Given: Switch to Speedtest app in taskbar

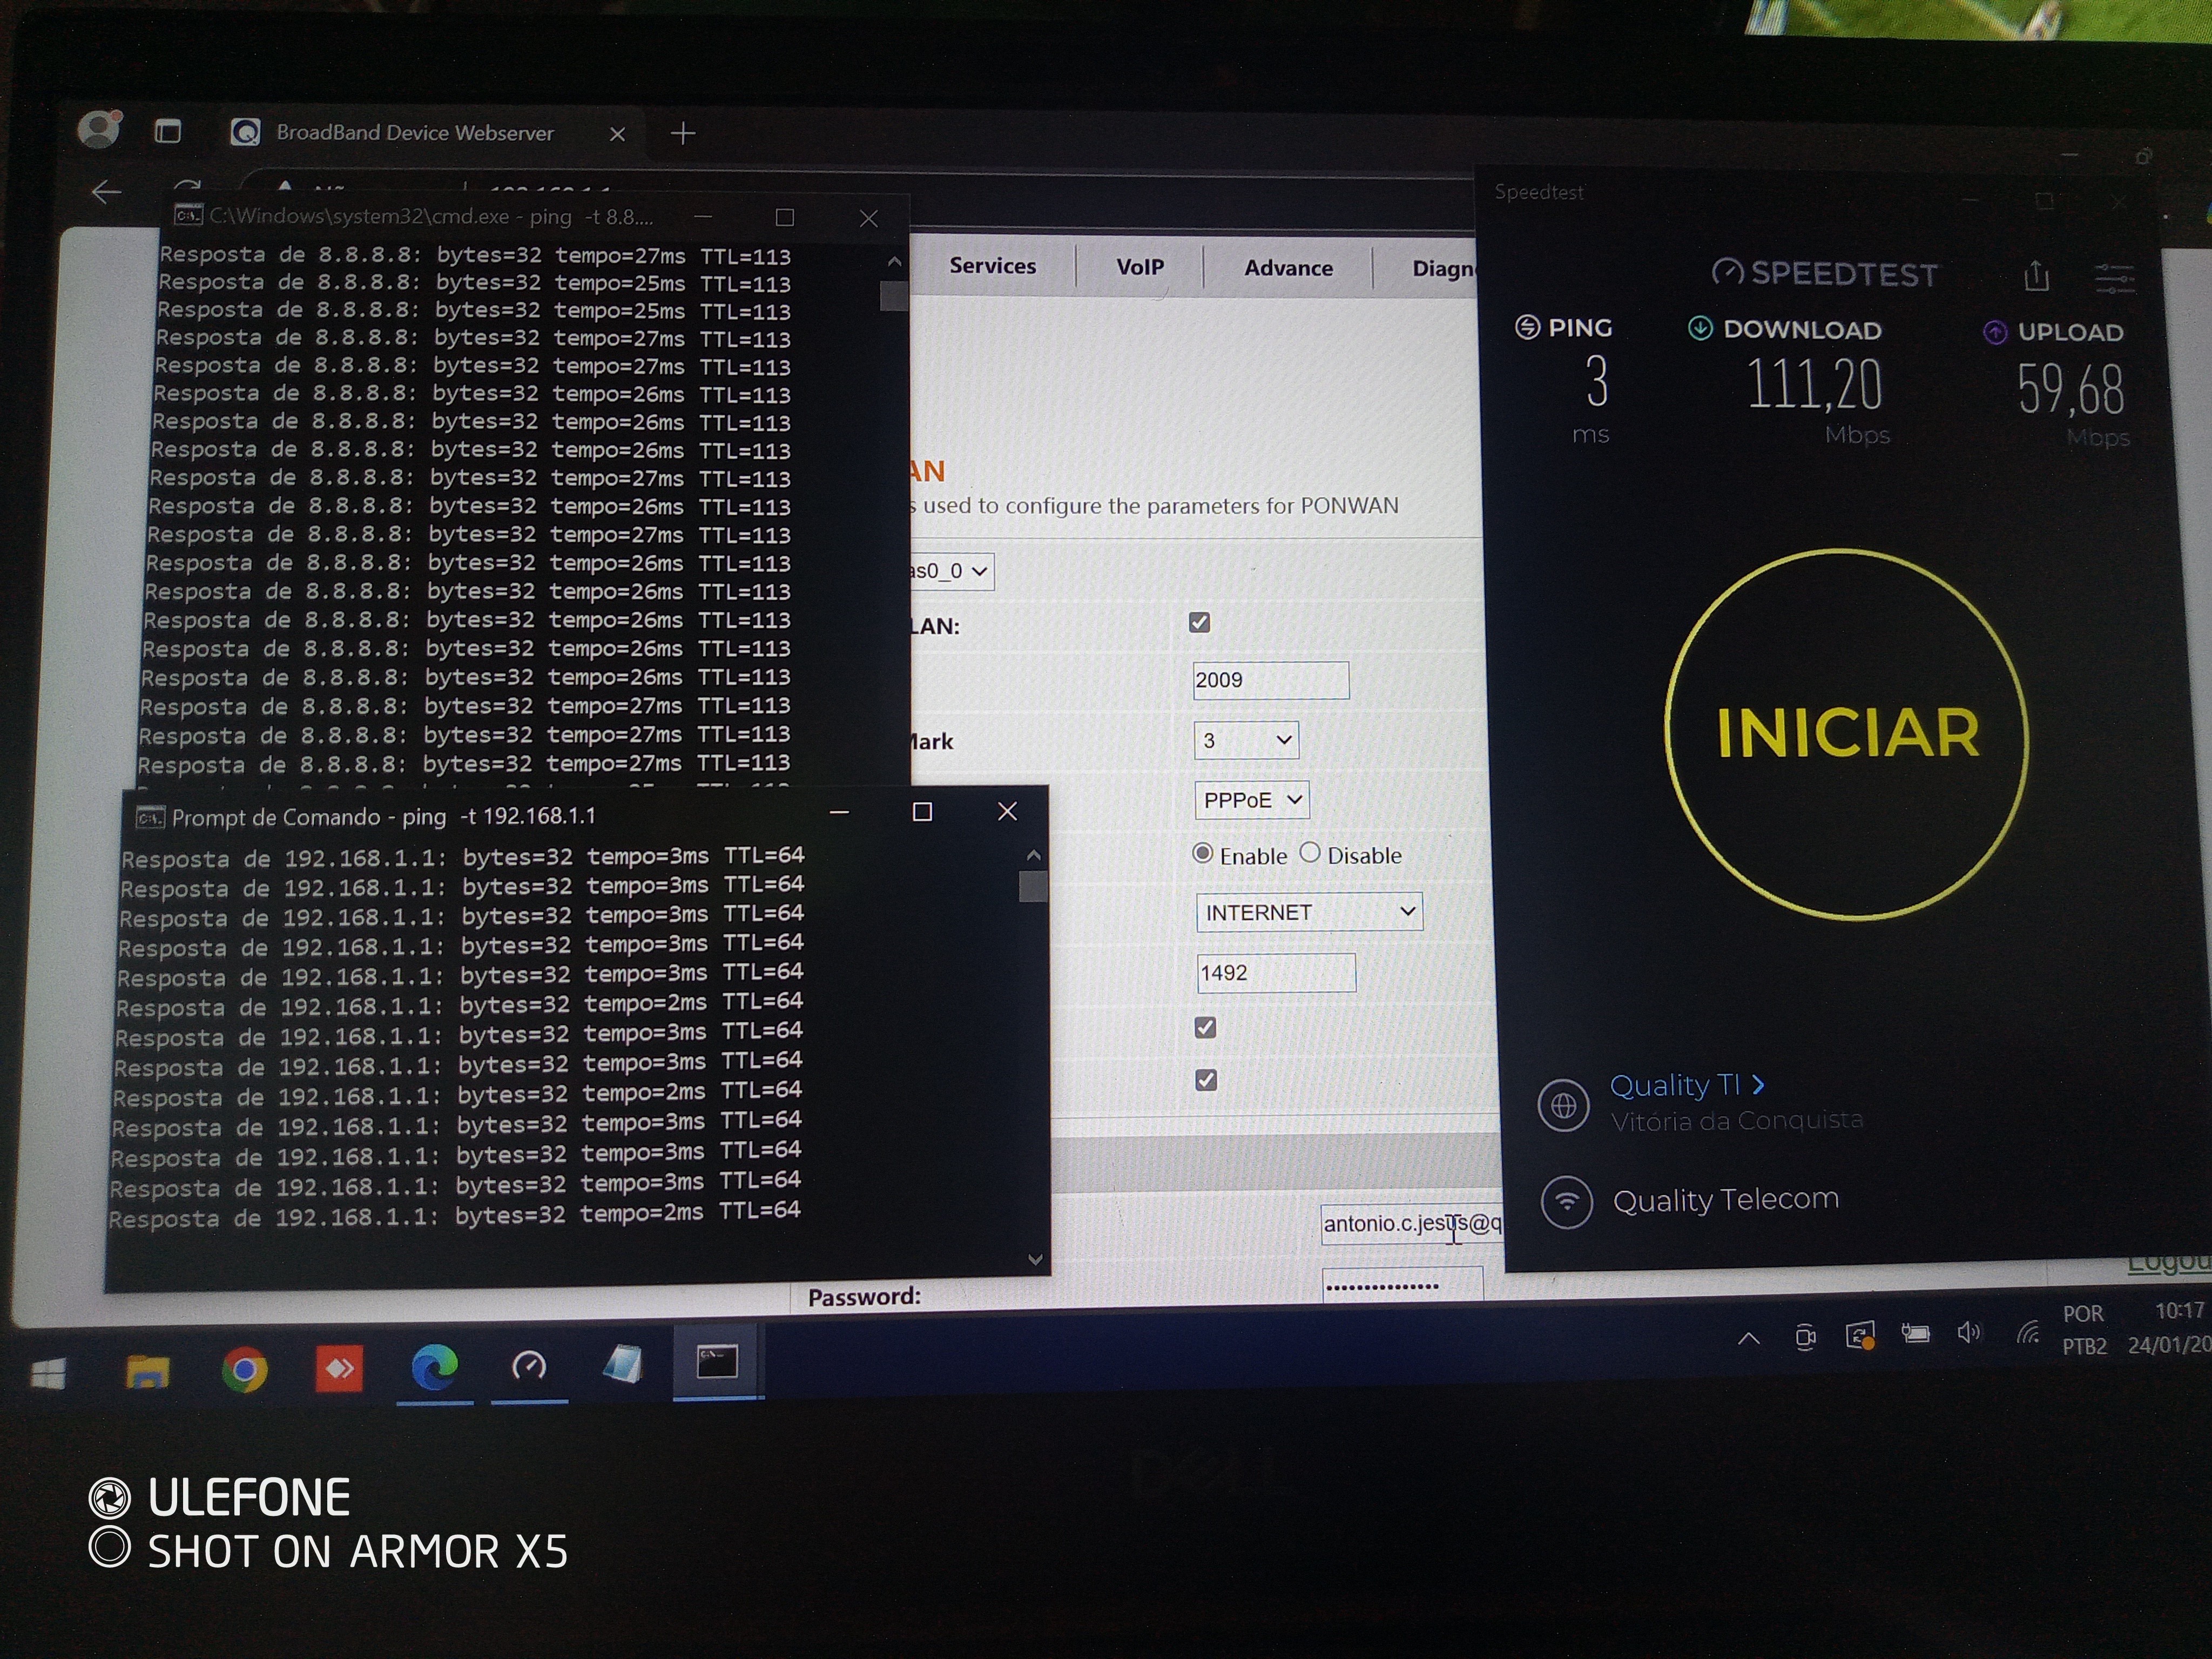Looking at the screenshot, I should click(529, 1366).
